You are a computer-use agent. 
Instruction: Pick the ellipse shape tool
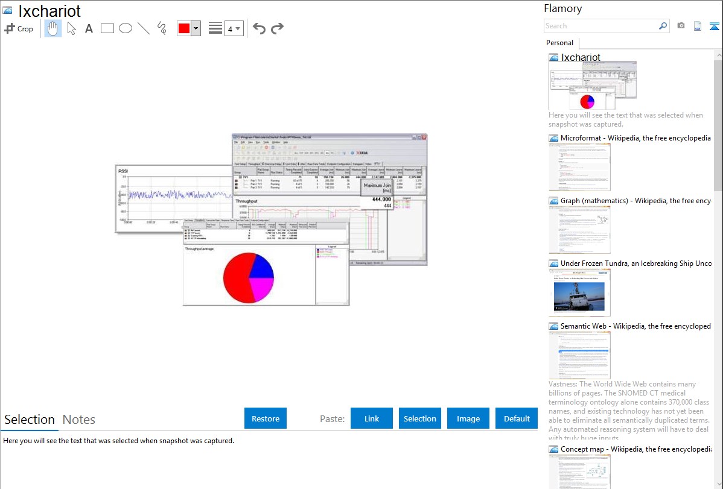click(126, 28)
